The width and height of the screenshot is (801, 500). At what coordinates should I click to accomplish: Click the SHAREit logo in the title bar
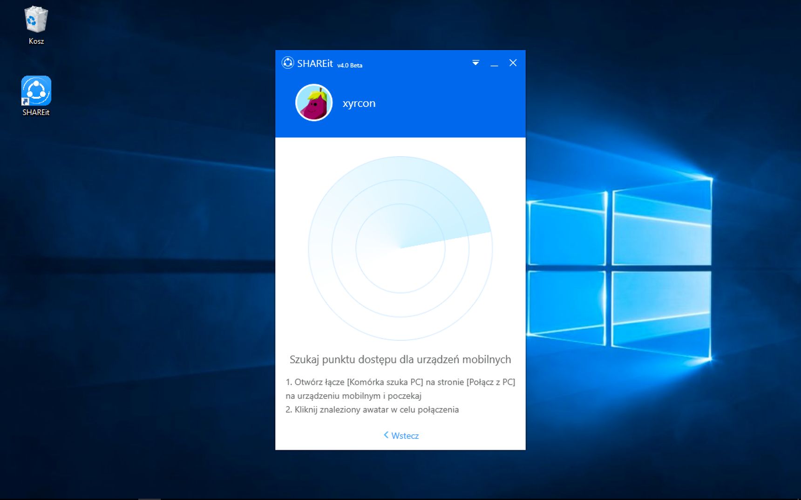[x=288, y=63]
